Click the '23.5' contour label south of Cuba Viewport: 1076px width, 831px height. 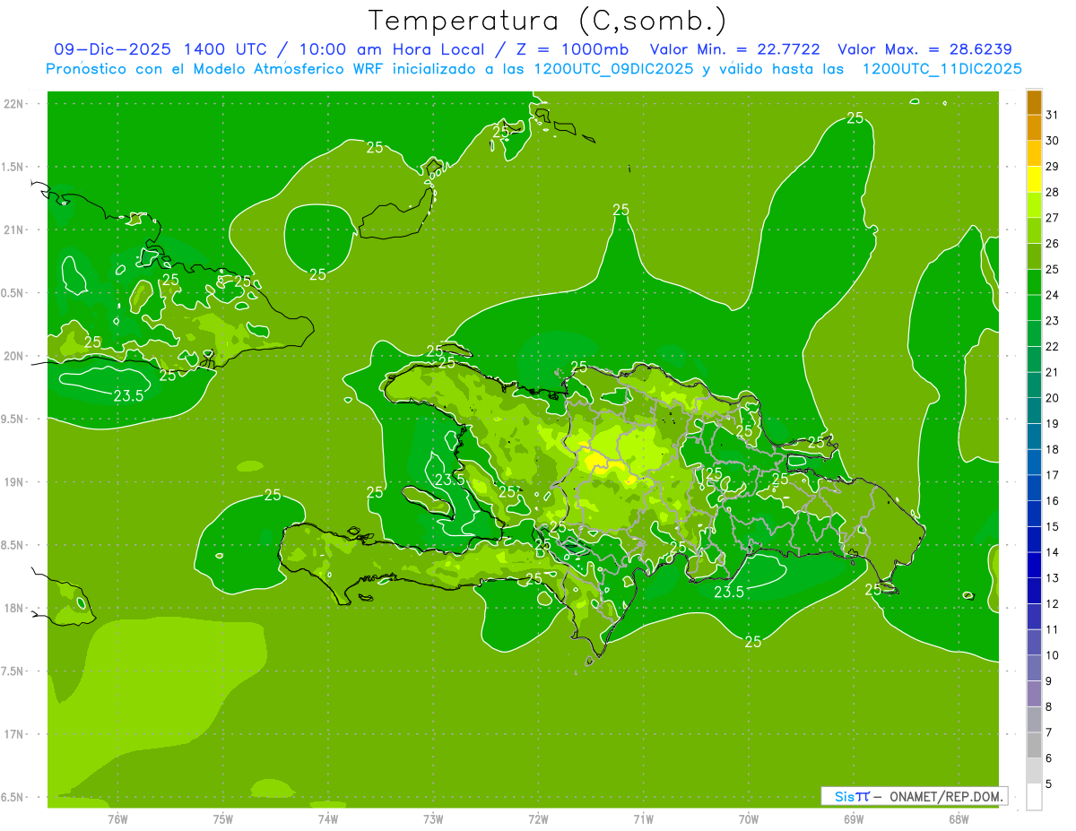(128, 394)
